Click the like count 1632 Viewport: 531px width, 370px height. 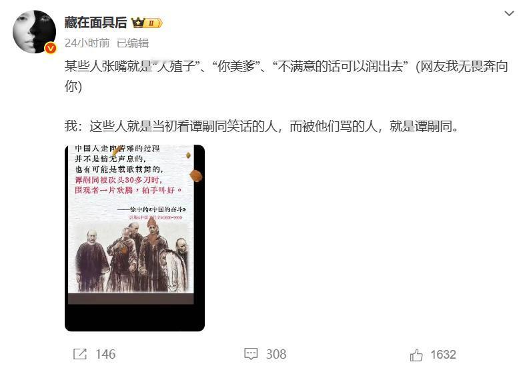pos(444,355)
